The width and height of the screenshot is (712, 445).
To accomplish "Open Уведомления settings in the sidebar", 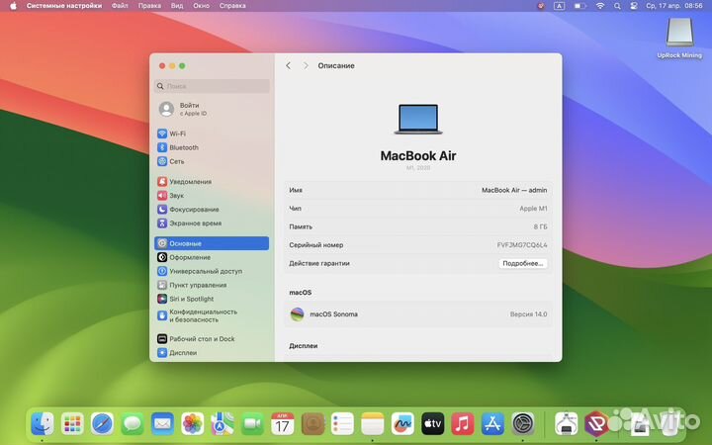I will [212, 182].
